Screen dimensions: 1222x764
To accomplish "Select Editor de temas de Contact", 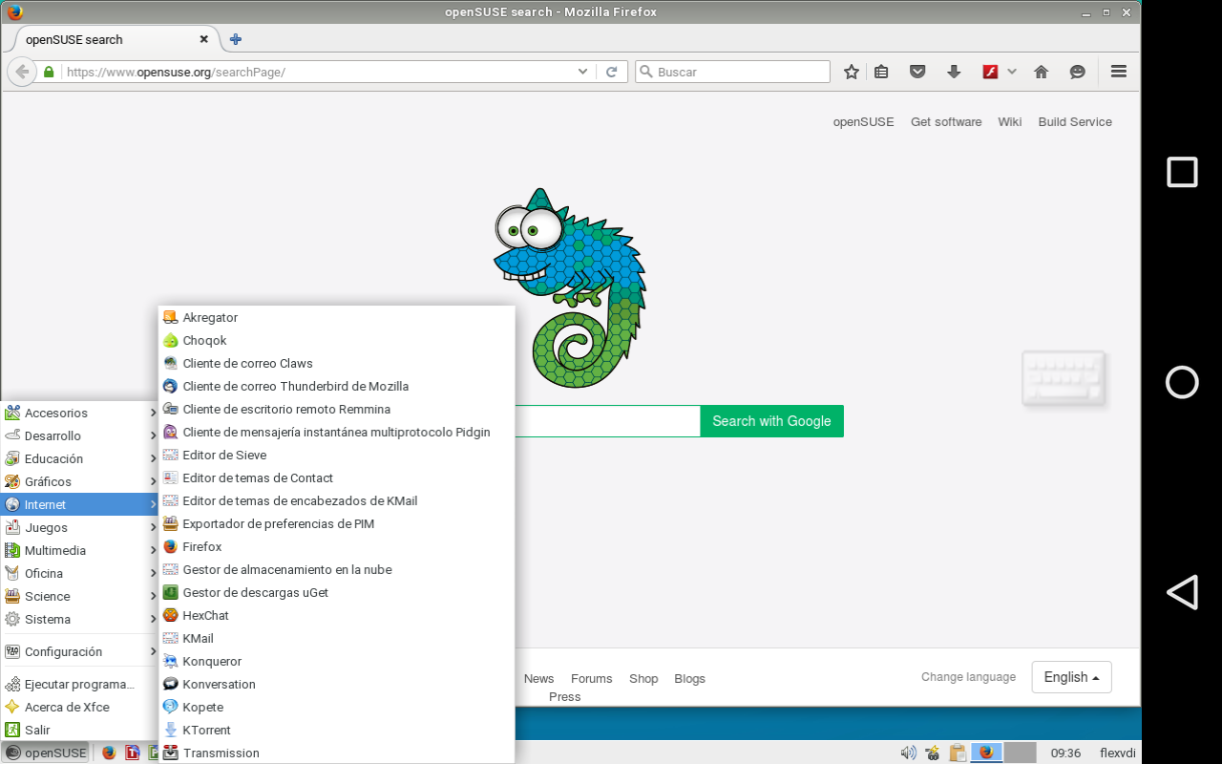I will [x=336, y=477].
